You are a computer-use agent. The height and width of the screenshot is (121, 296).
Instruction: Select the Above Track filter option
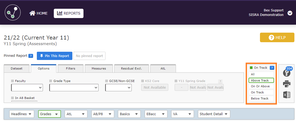pyautogui.click(x=261, y=80)
